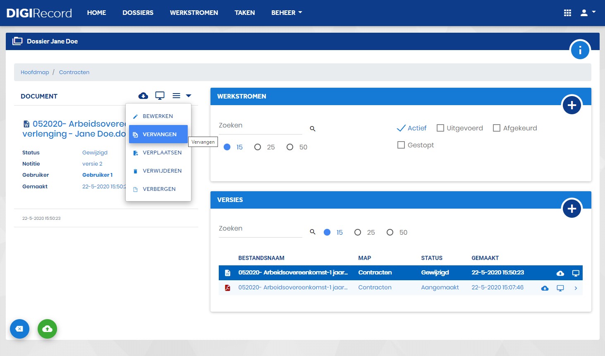Image resolution: width=605 pixels, height=356 pixels.
Task: Click the Zoeken field in Versies panel
Action: pos(261,229)
